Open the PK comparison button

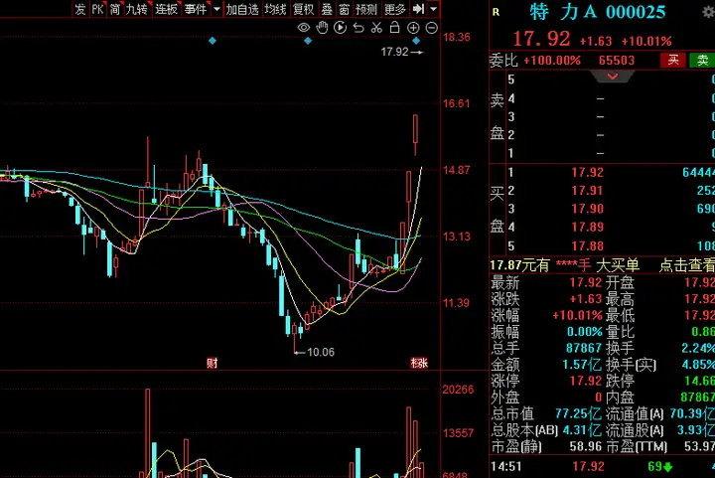97,9
